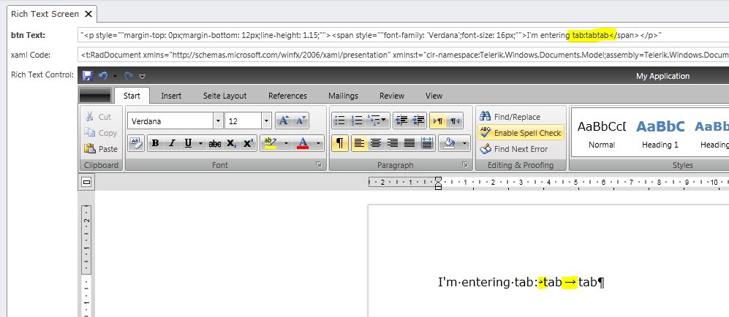Image resolution: width=729 pixels, height=317 pixels.
Task: Click the Save icon in quick access toolbar
Action: [x=87, y=76]
